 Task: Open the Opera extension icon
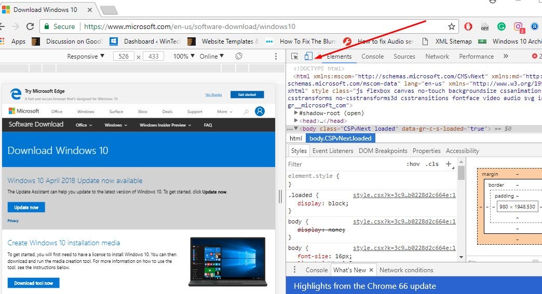[468, 26]
